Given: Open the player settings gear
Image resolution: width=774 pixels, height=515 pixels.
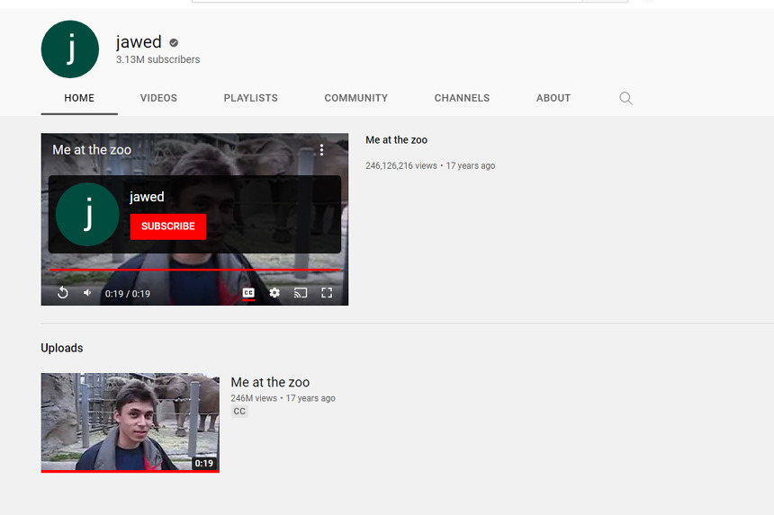Looking at the screenshot, I should coord(274,293).
